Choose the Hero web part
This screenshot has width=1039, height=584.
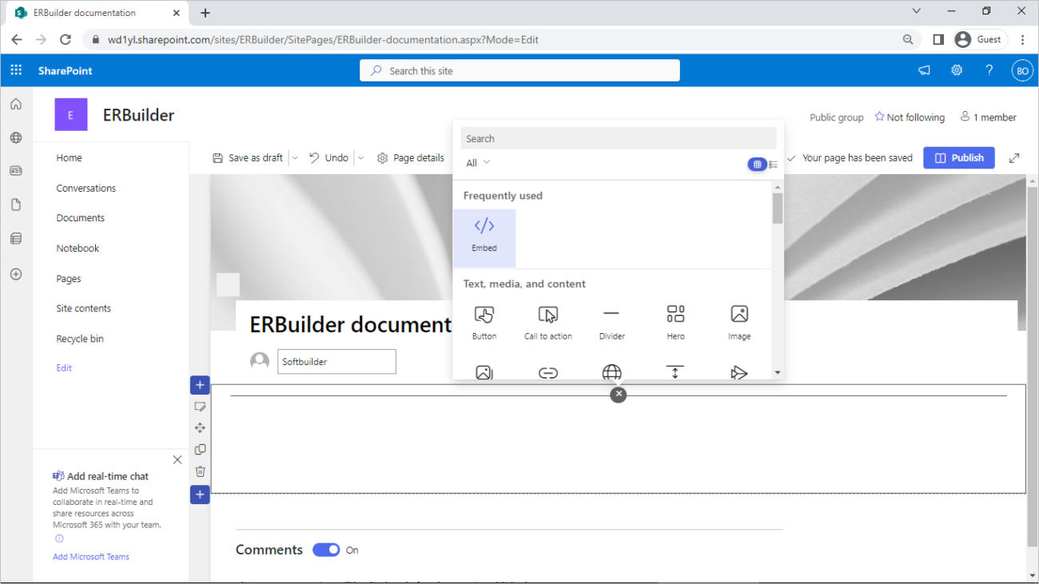click(675, 322)
